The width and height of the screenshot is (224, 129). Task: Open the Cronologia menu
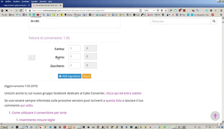pyautogui.click(x=25, y=2)
